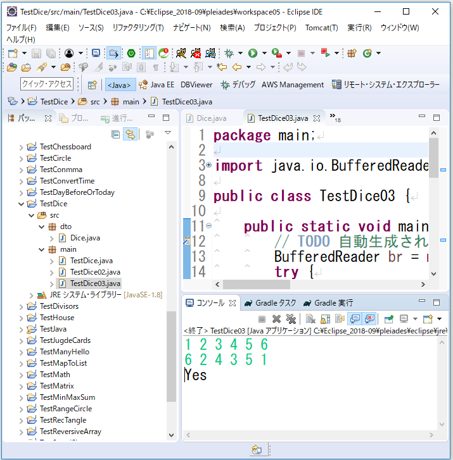Show hidden editors list »18
The image size is (453, 460).
pyautogui.click(x=335, y=118)
